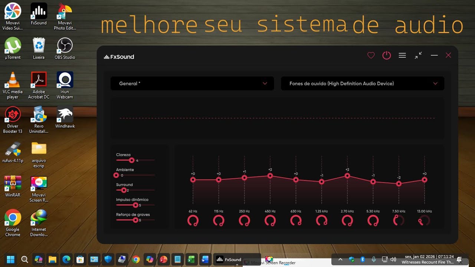Screen dimensions: 475x267
Task: Click the 450 Hz equalizer band point
Action: (x=270, y=176)
